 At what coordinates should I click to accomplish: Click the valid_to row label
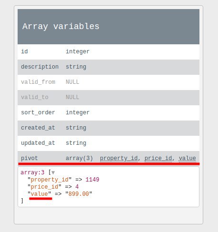pyautogui.click(x=35, y=97)
